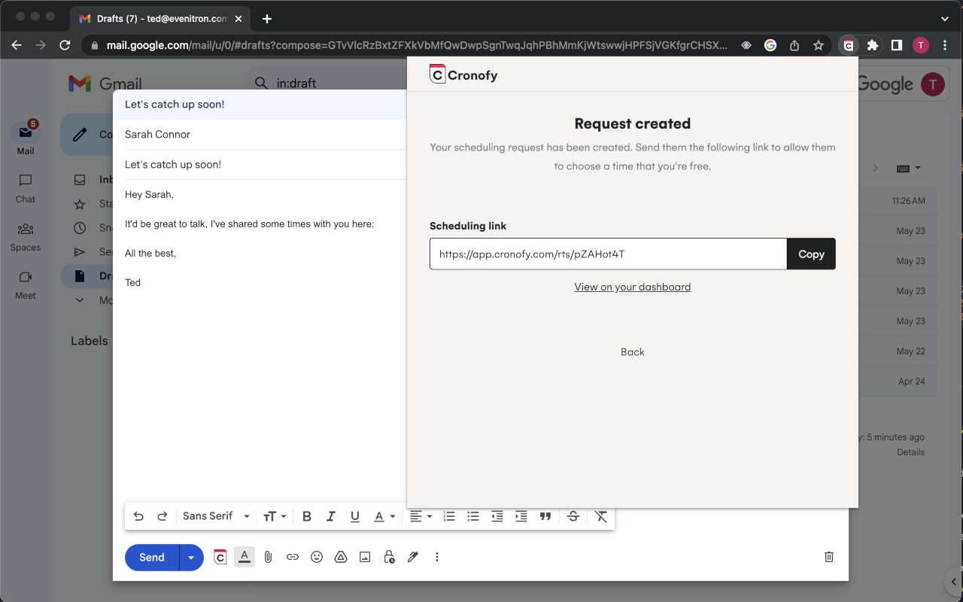Insert a link using the link icon
The image size is (963, 602).
point(293,557)
